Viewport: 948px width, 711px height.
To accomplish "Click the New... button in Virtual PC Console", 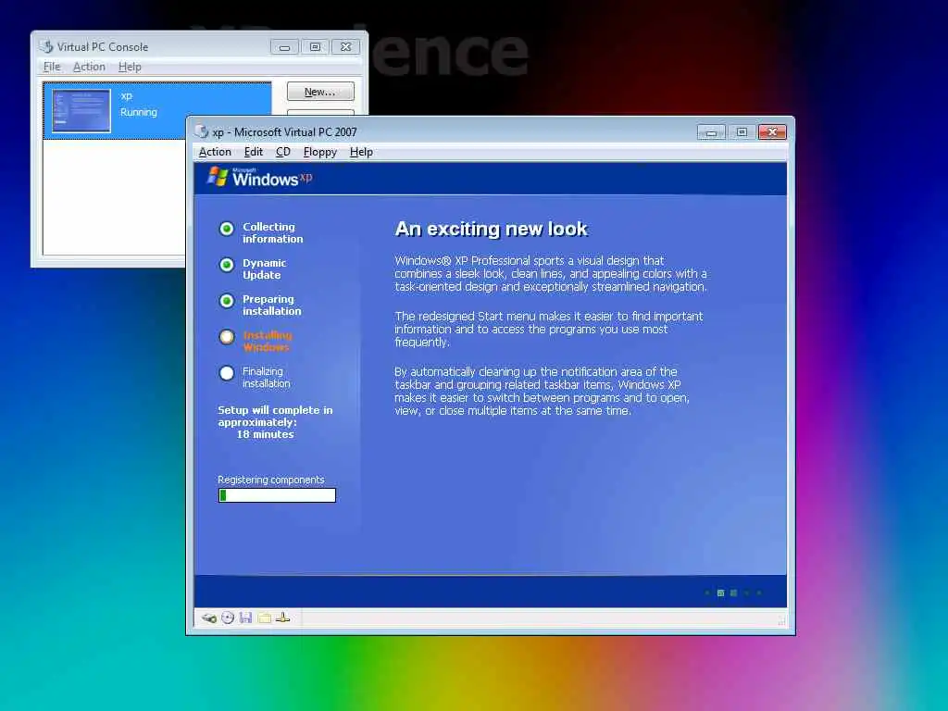I will (x=320, y=92).
